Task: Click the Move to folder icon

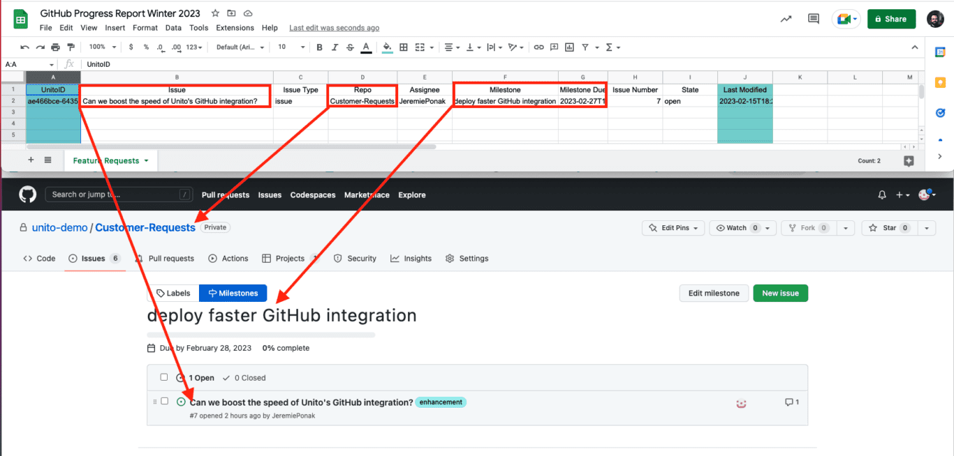Action: click(x=231, y=13)
